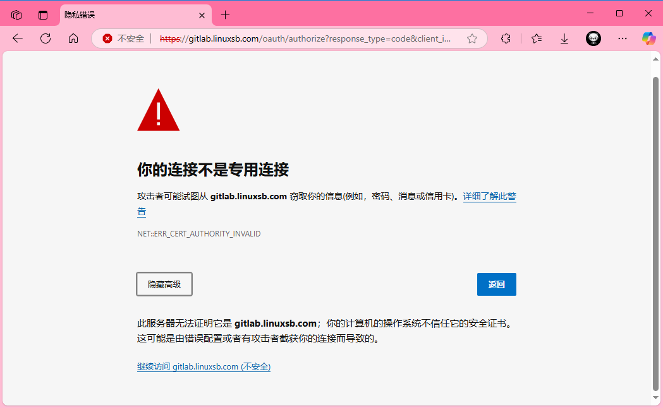Click the 隐藏高级 button
The width and height of the screenshot is (663, 408).
tap(164, 284)
